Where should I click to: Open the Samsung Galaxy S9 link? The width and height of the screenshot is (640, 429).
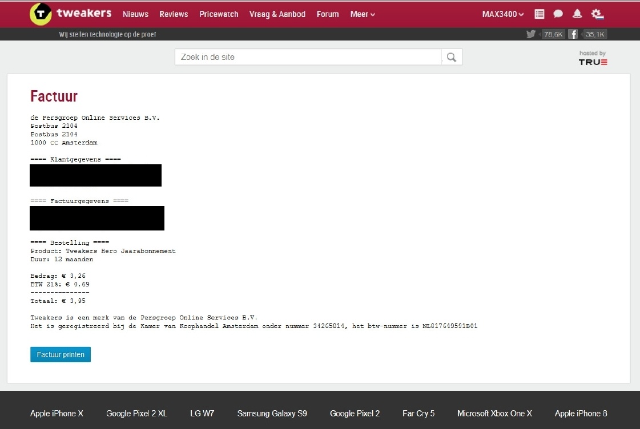[x=272, y=414]
